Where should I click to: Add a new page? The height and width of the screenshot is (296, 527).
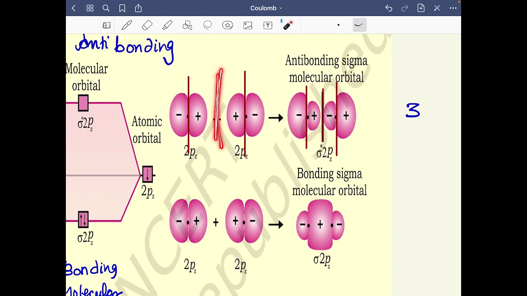click(x=421, y=8)
